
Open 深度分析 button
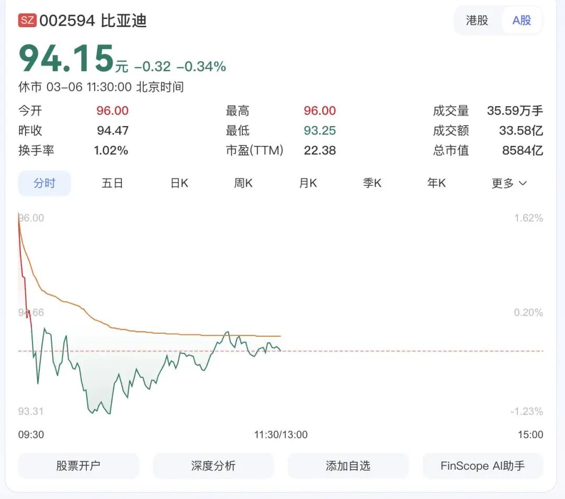[213, 466]
